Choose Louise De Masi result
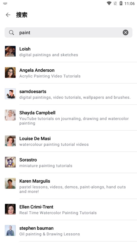 pos(68,141)
